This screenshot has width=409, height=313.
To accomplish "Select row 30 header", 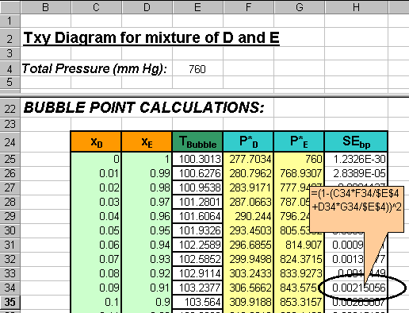I will click(10, 230).
